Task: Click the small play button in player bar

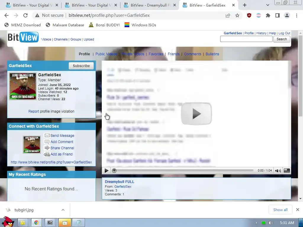Action: 107,171
